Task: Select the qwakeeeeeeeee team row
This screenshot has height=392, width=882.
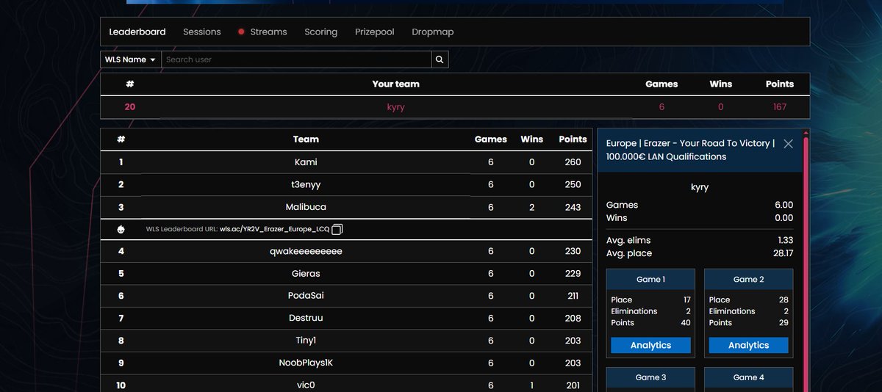Action: click(x=346, y=251)
